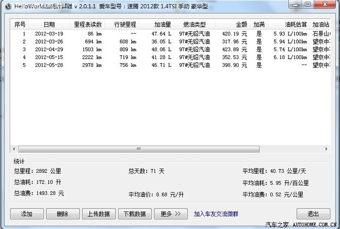Screen dimensions: 340x229
Task: Click the distance cell 608 km
Action: click(x=128, y=42)
